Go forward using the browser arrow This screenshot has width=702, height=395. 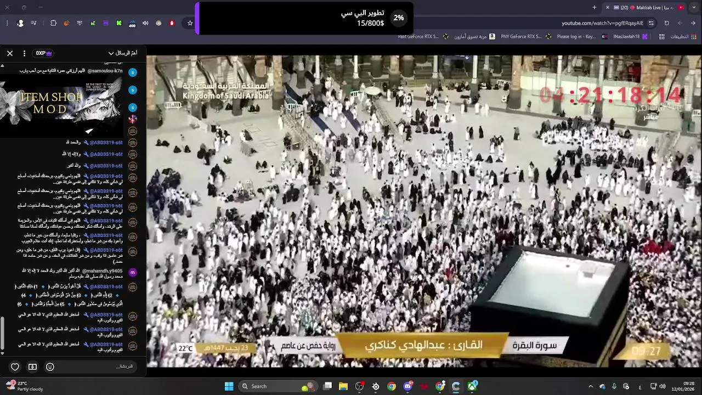tap(680, 23)
